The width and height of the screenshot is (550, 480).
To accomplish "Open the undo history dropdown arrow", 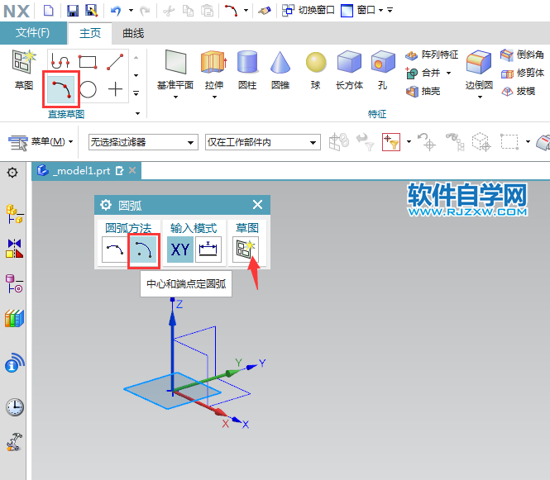I will (131, 11).
